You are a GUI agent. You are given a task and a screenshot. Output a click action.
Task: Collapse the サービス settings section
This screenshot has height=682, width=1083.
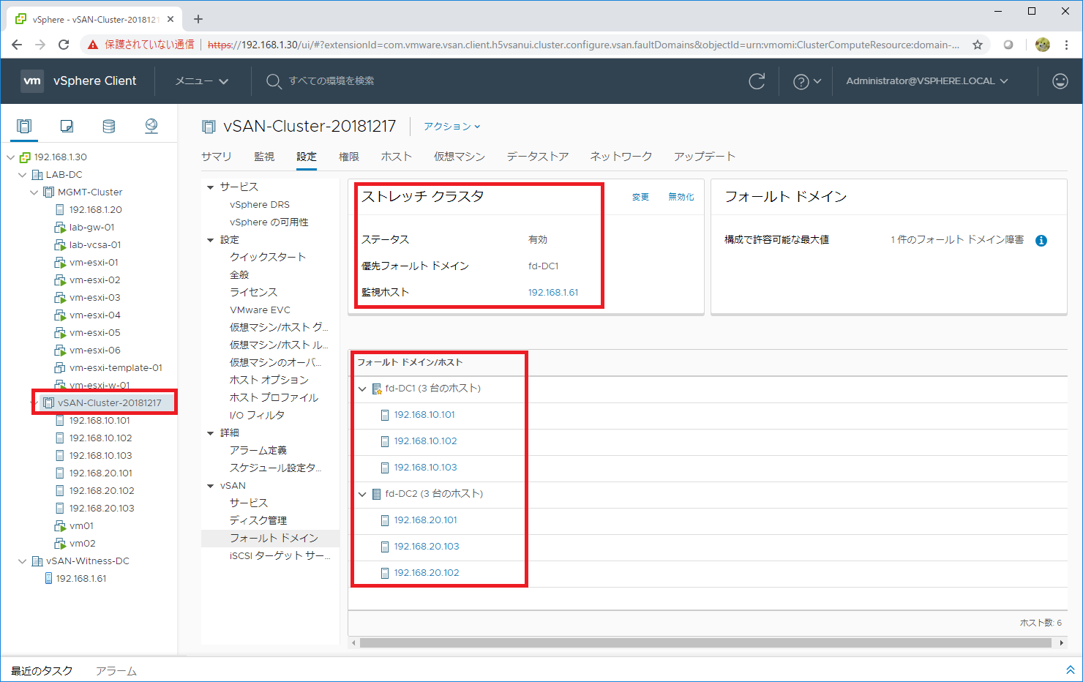point(211,187)
